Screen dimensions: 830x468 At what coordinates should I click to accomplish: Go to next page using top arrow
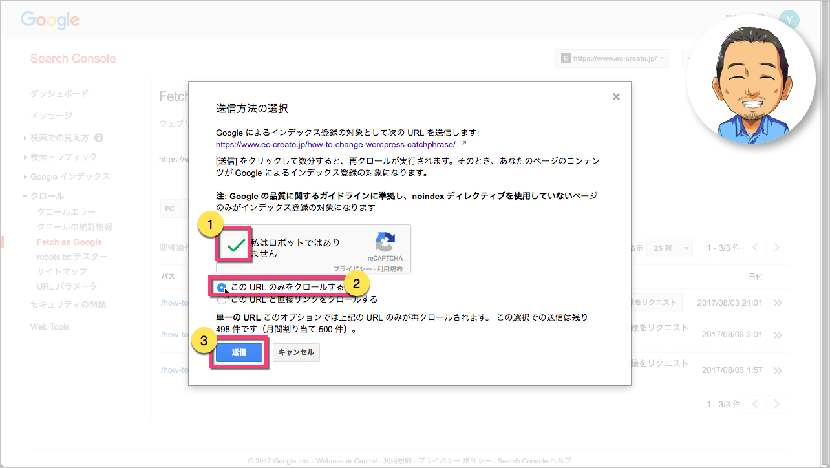tap(777, 248)
